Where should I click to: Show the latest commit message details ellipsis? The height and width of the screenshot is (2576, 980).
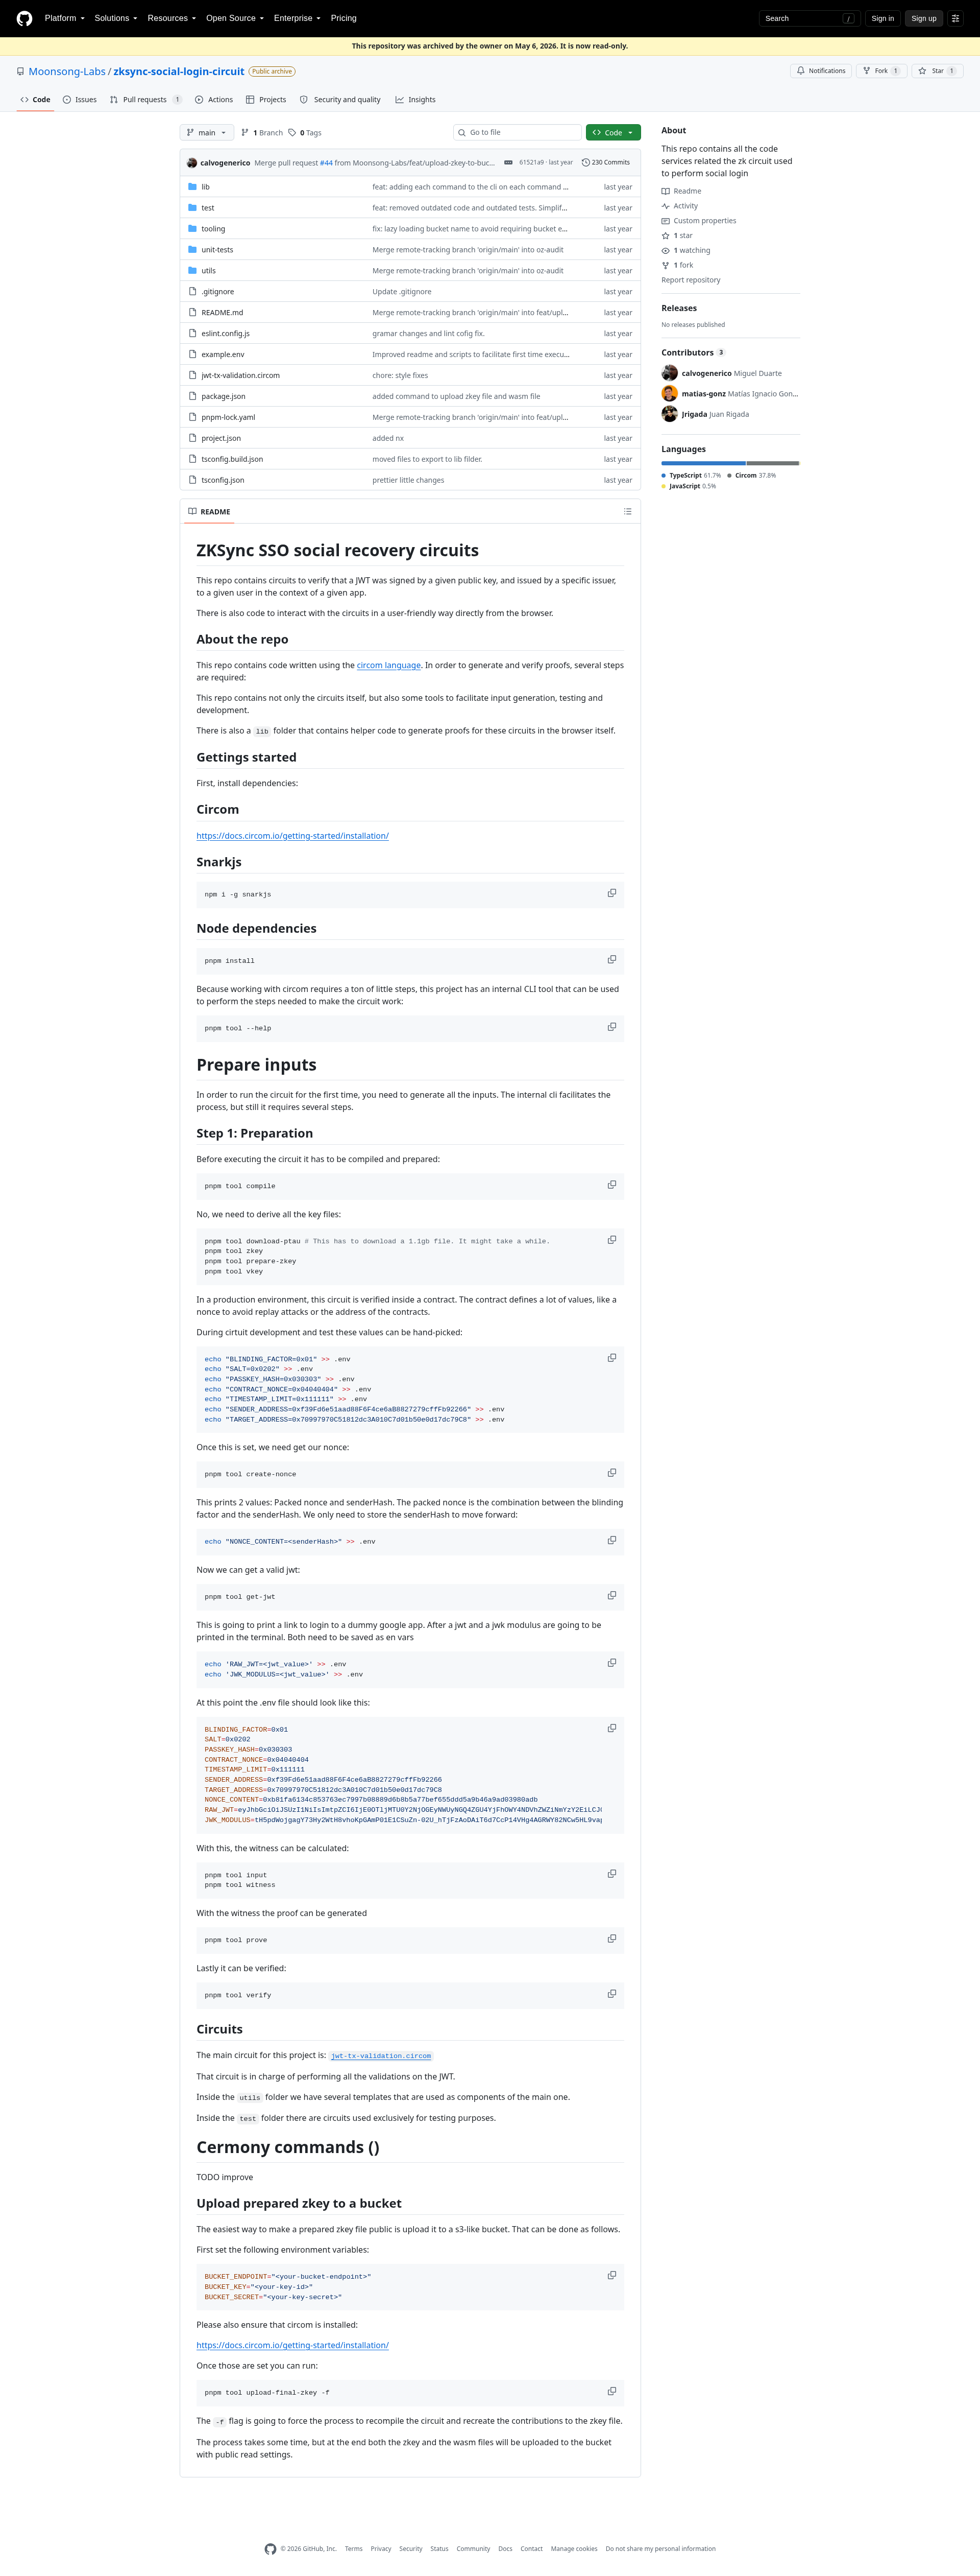pyautogui.click(x=507, y=162)
